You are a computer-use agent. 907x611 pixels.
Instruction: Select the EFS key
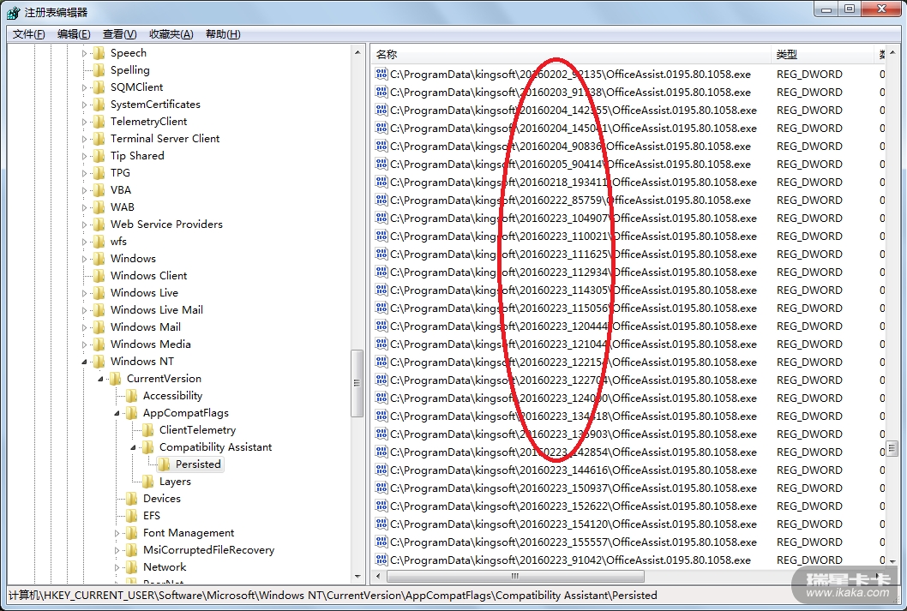[152, 516]
